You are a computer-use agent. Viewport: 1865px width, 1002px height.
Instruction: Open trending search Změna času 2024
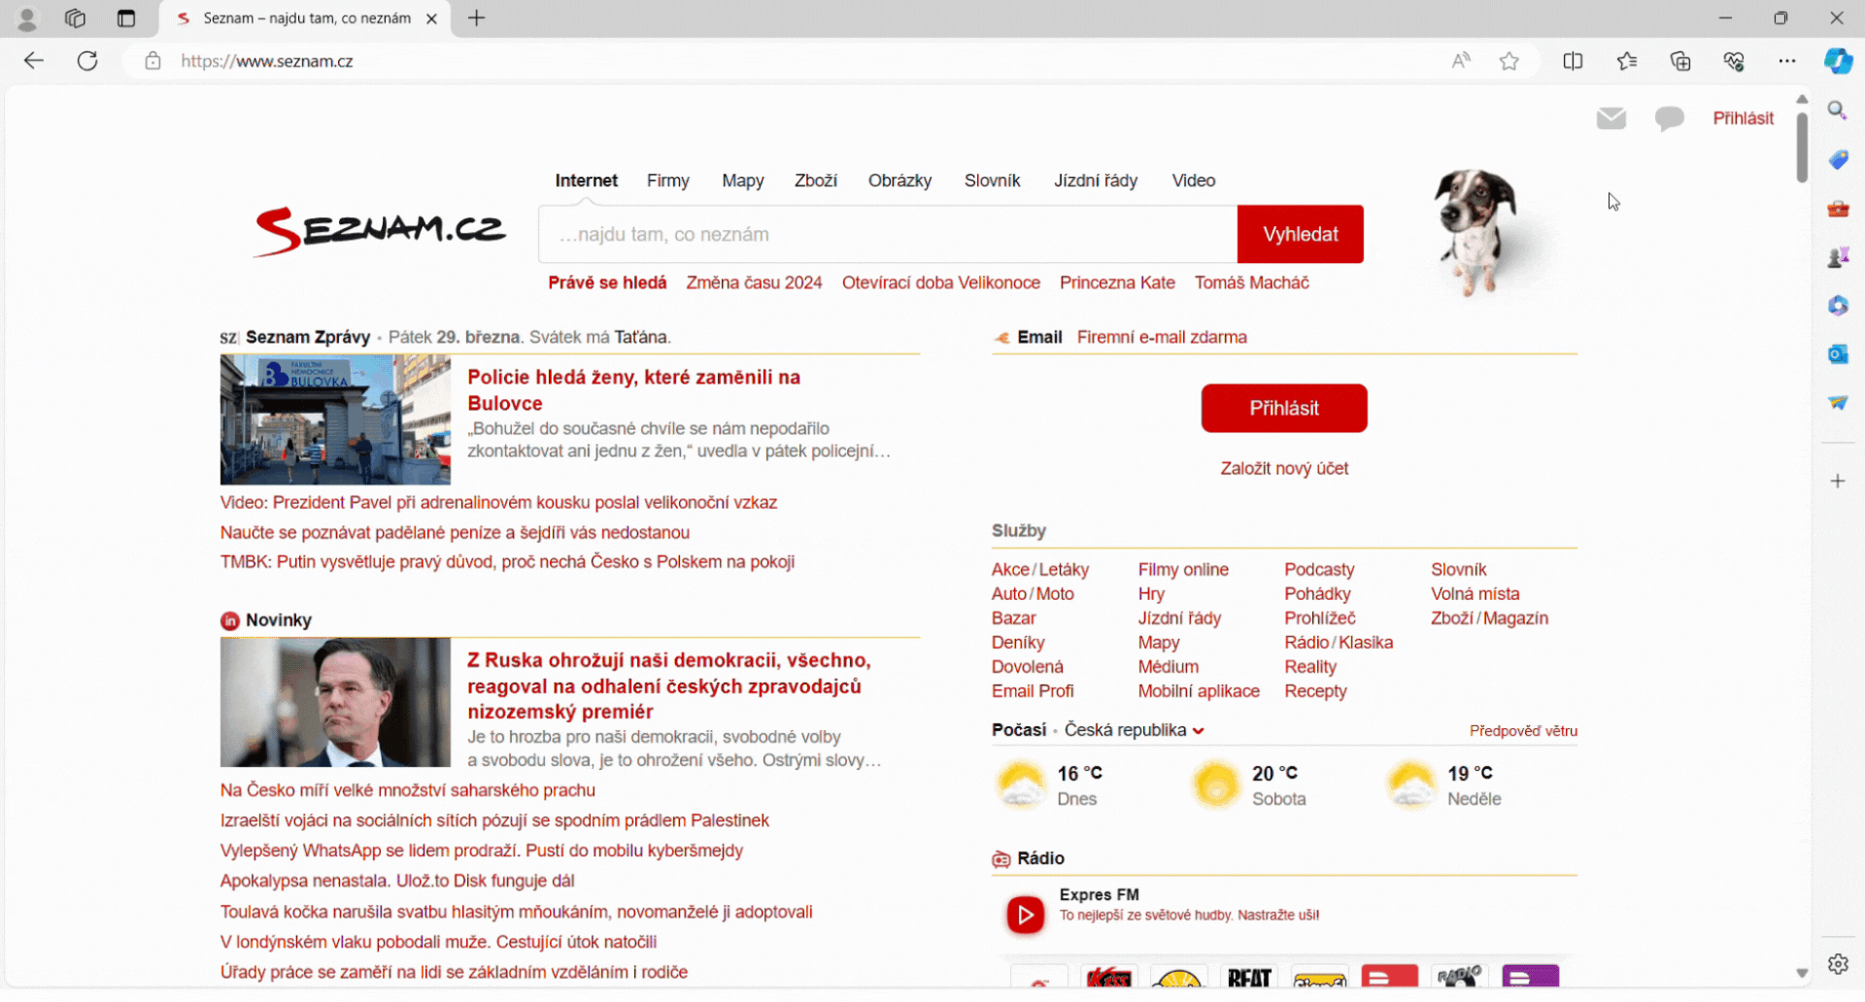click(754, 283)
